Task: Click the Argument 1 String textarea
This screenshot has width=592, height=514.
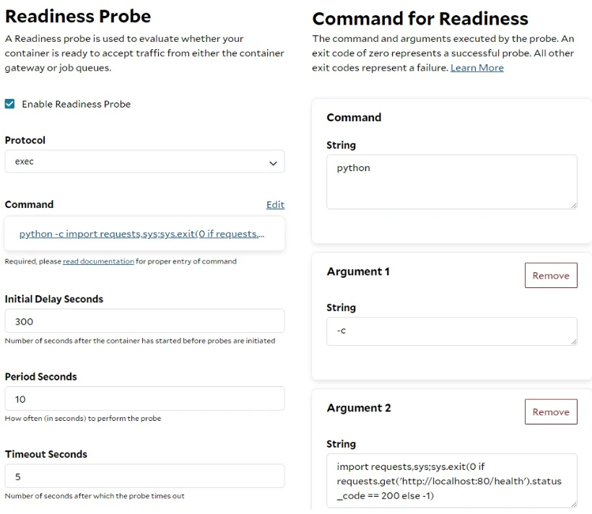Action: pos(451,331)
